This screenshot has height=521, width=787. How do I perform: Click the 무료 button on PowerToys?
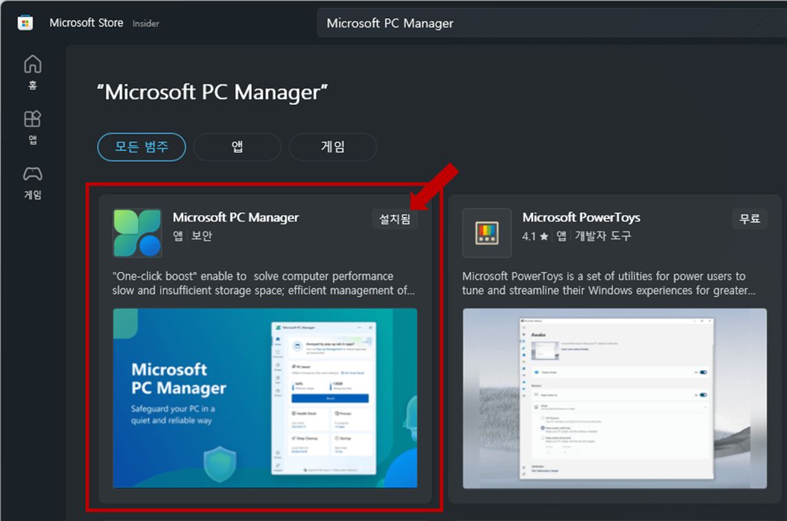(749, 219)
